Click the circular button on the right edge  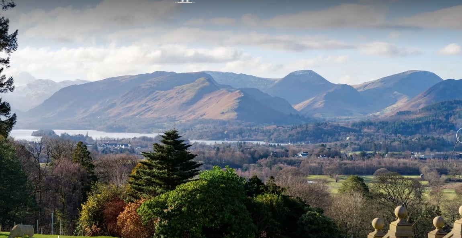click(x=459, y=135)
